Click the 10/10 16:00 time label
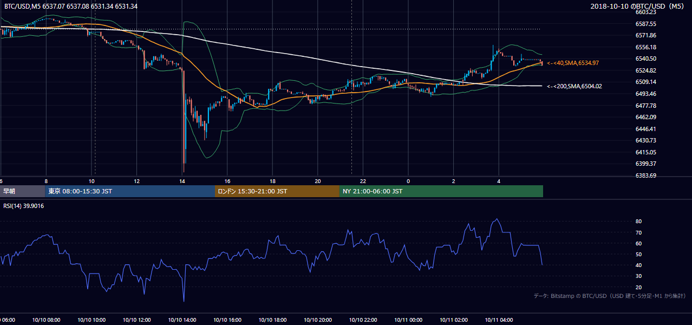This screenshot has width=692, height=325. tap(227, 320)
